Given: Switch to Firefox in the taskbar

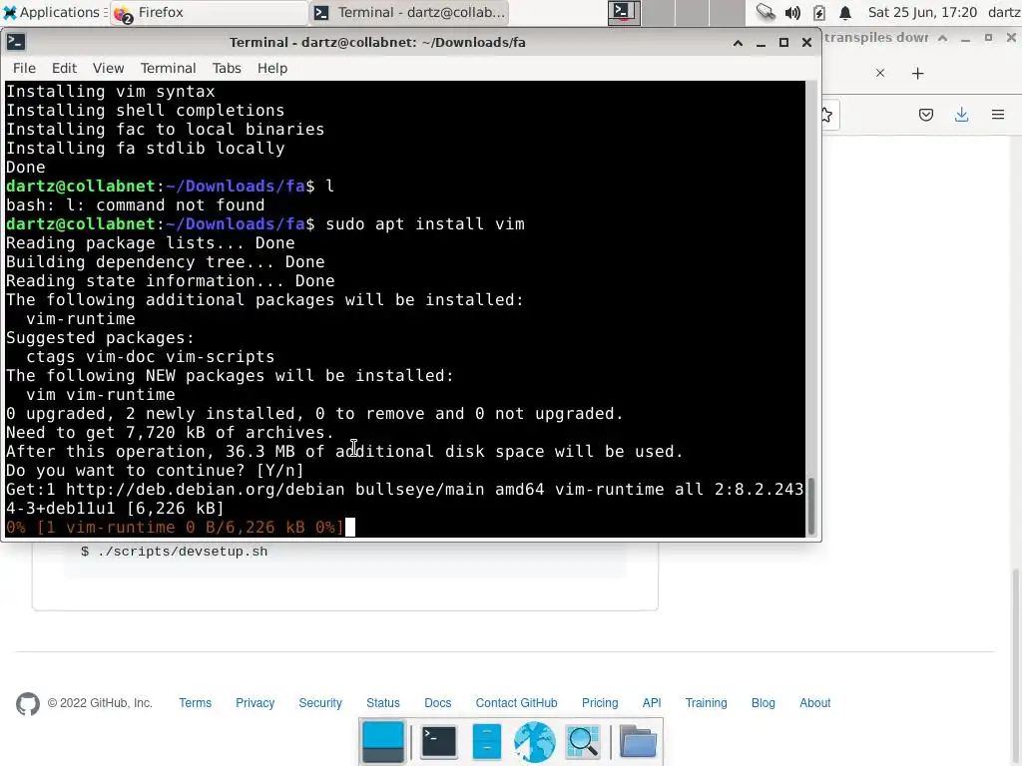Looking at the screenshot, I should [209, 12].
